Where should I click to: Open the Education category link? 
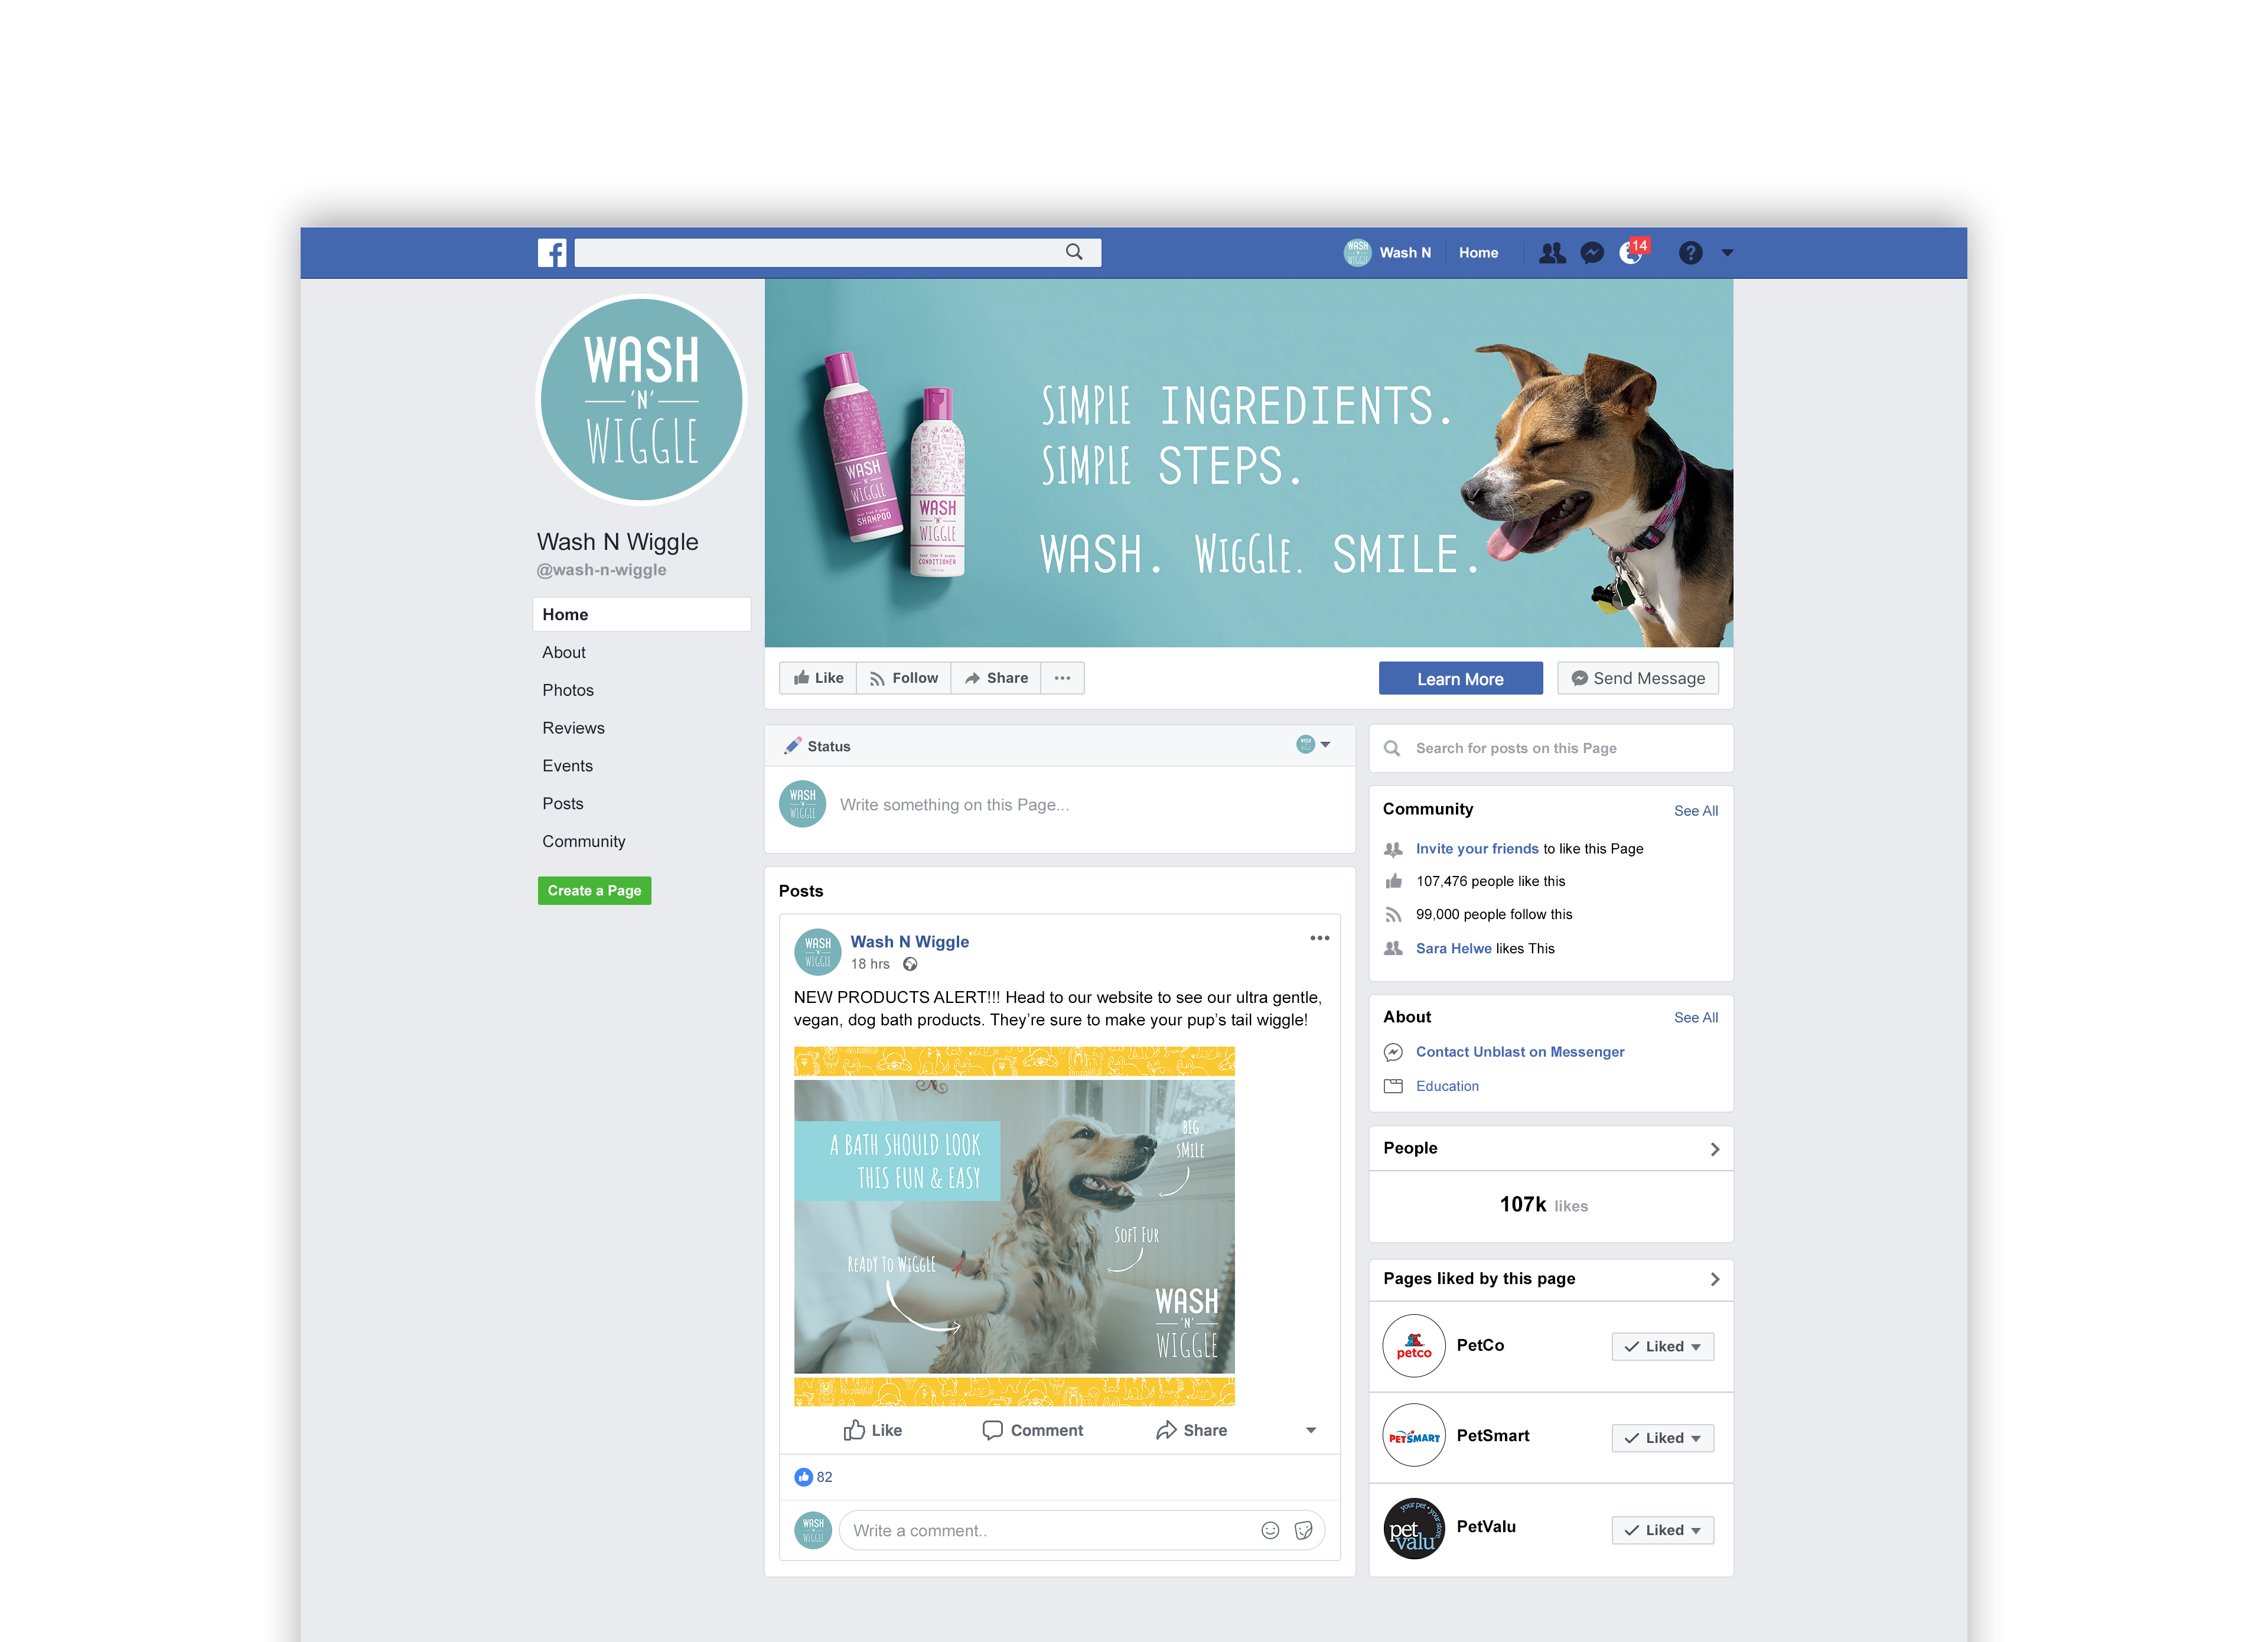pyautogui.click(x=1447, y=1087)
